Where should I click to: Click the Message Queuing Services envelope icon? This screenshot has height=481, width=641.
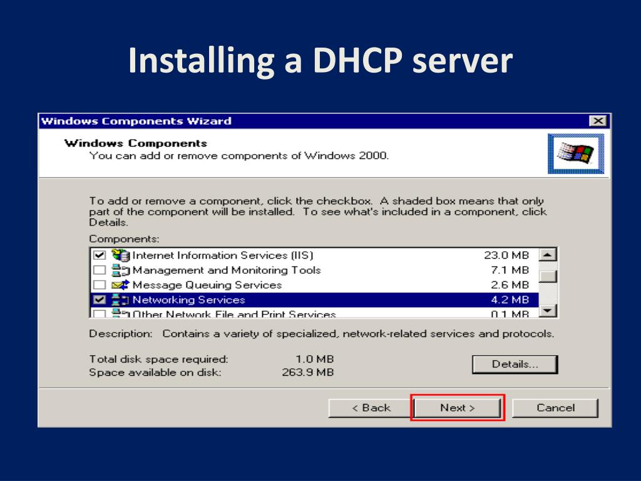coord(121,285)
